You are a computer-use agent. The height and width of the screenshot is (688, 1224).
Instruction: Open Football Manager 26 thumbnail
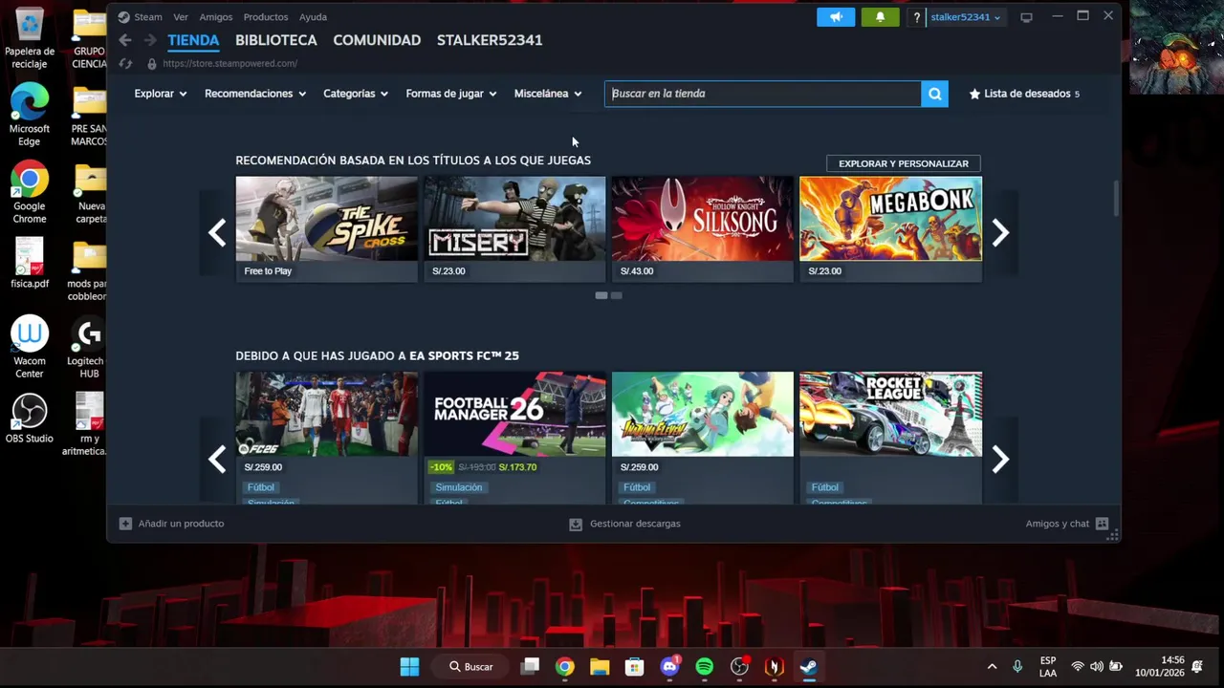(514, 414)
